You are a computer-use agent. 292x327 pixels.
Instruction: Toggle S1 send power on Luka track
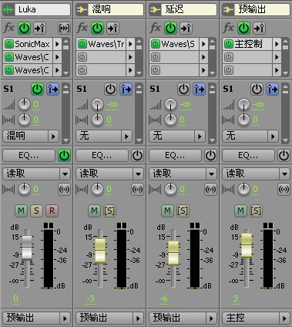[37, 89]
